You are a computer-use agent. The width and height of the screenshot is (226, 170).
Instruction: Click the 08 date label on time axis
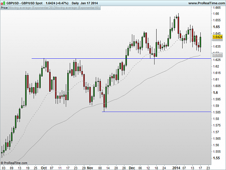coord(100,168)
